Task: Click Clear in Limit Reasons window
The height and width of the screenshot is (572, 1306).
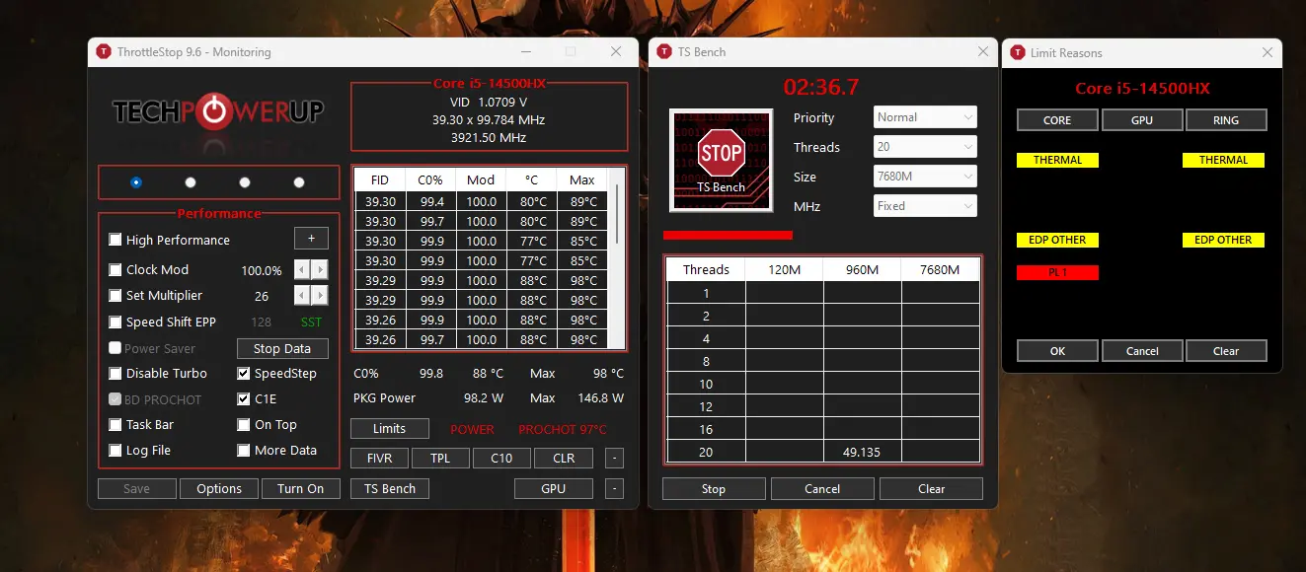Action: point(1226,350)
